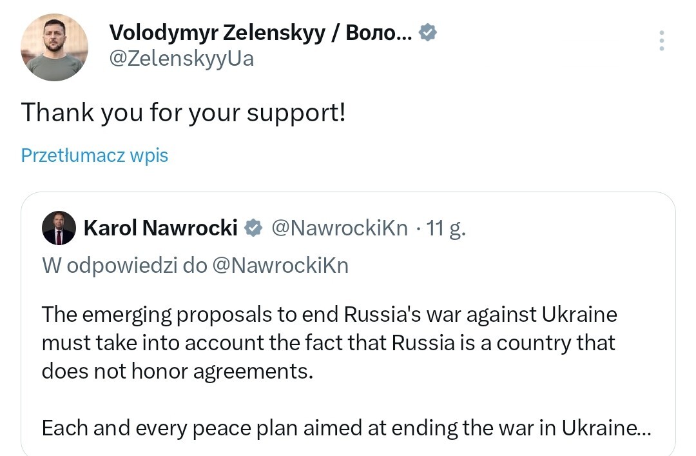This screenshot has height=456, width=696.
Task: Open Volodymyr Zelenskyy's profile picture
Action: [x=54, y=48]
